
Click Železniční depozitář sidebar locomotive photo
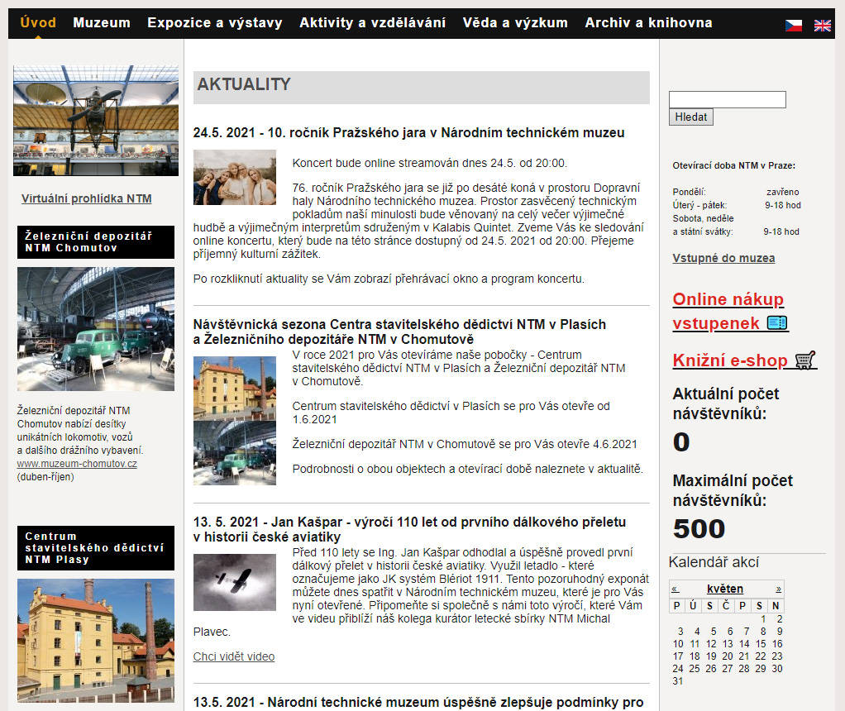(x=95, y=329)
